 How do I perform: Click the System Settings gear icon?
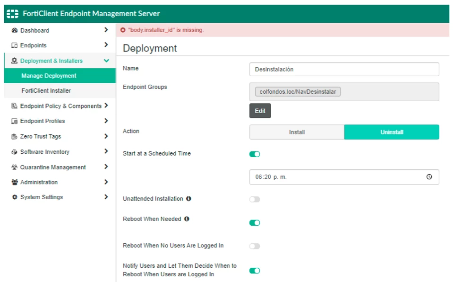tap(15, 197)
